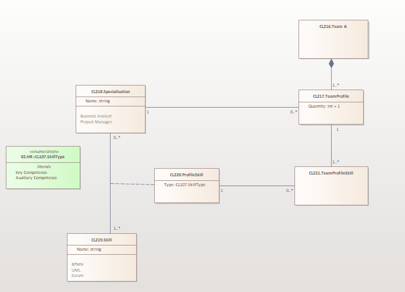Click the Scrum text in CL219.Skill
405x292 pixels.
click(77, 276)
